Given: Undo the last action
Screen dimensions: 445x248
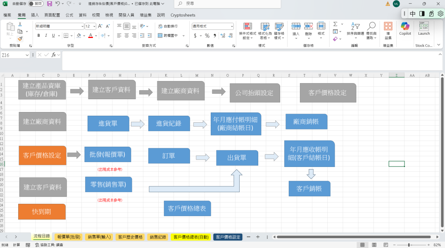Looking at the screenshot, I should click(x=57, y=4).
